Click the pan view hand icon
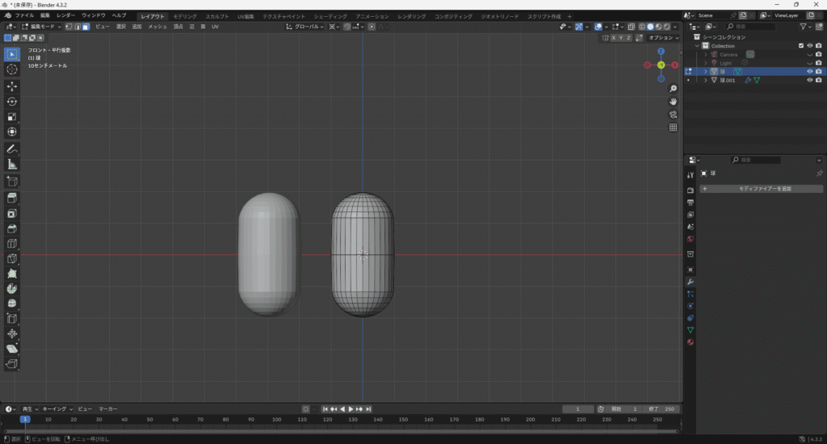Image resolution: width=827 pixels, height=444 pixels. click(x=673, y=101)
